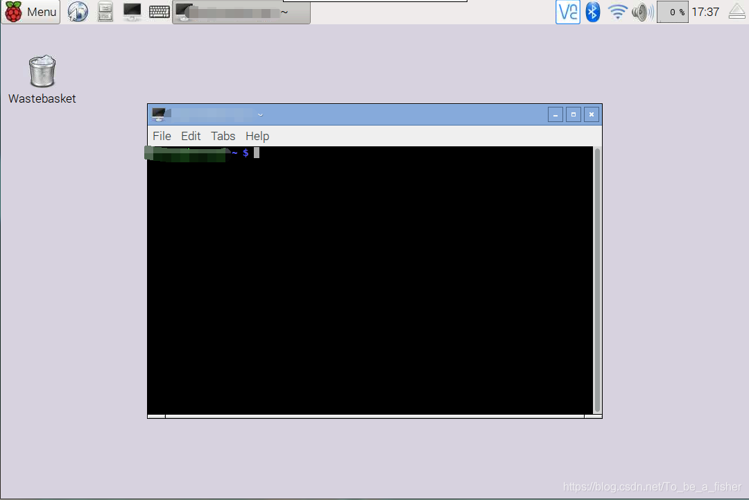Open the volume control speaker icon
This screenshot has height=500, width=749.
(642, 12)
